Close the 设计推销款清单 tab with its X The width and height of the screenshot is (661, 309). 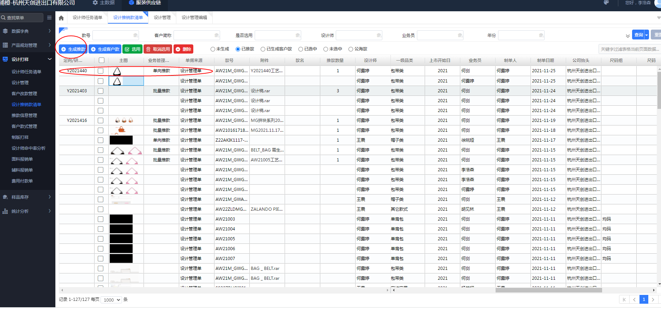click(x=146, y=13)
